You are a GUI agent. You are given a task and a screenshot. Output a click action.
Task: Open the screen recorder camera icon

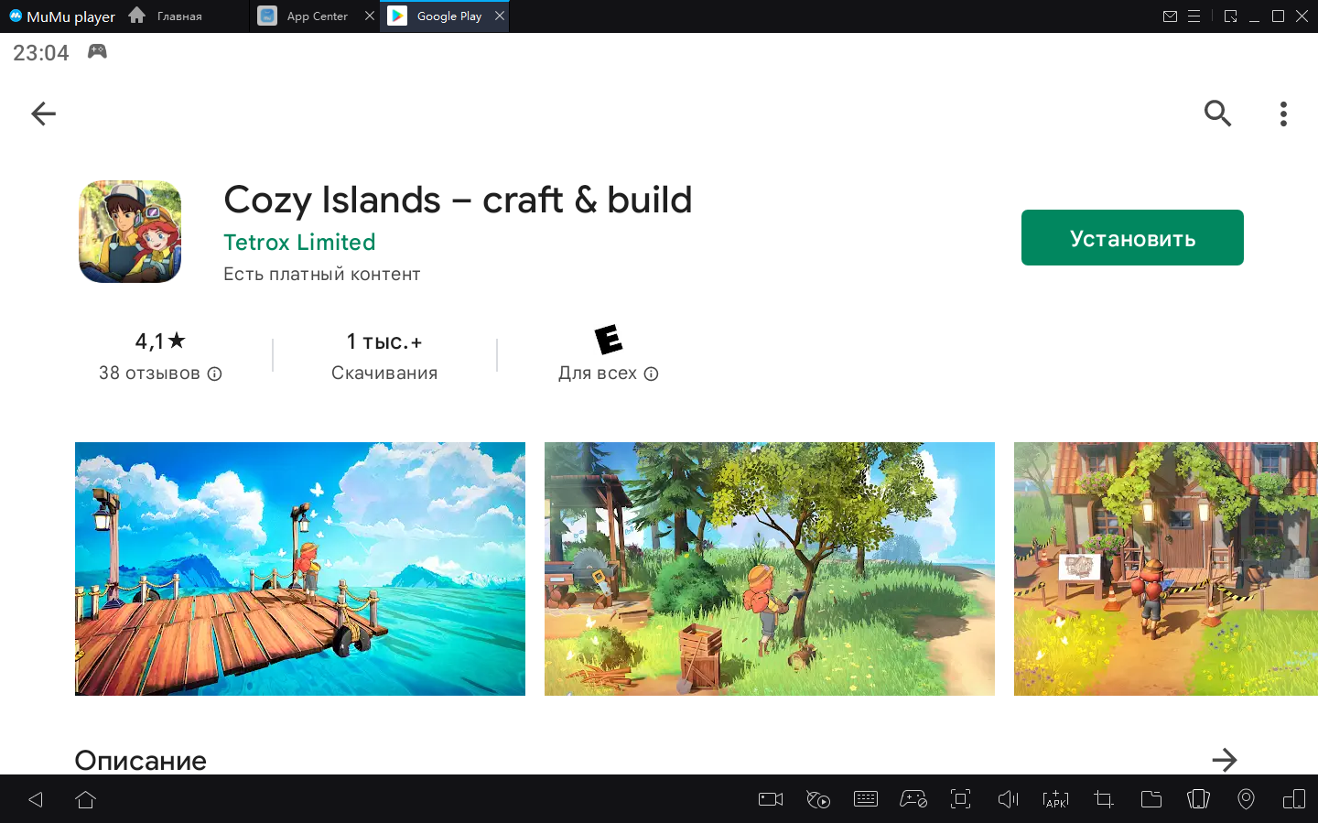click(771, 799)
